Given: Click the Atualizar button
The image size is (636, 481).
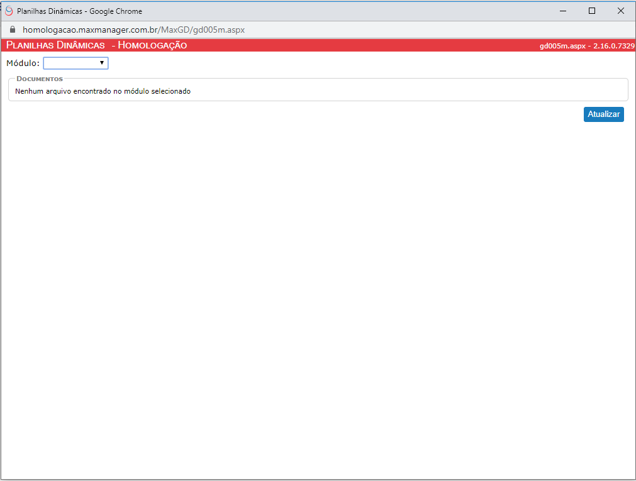Looking at the screenshot, I should tap(603, 114).
